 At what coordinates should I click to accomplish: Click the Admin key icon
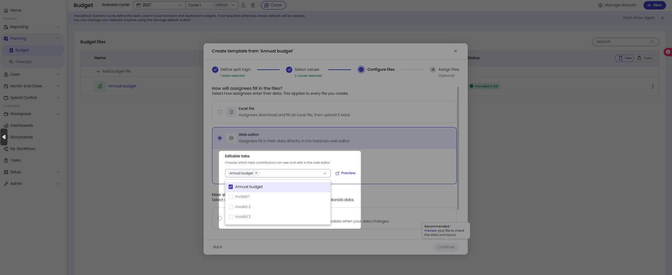click(x=6, y=184)
